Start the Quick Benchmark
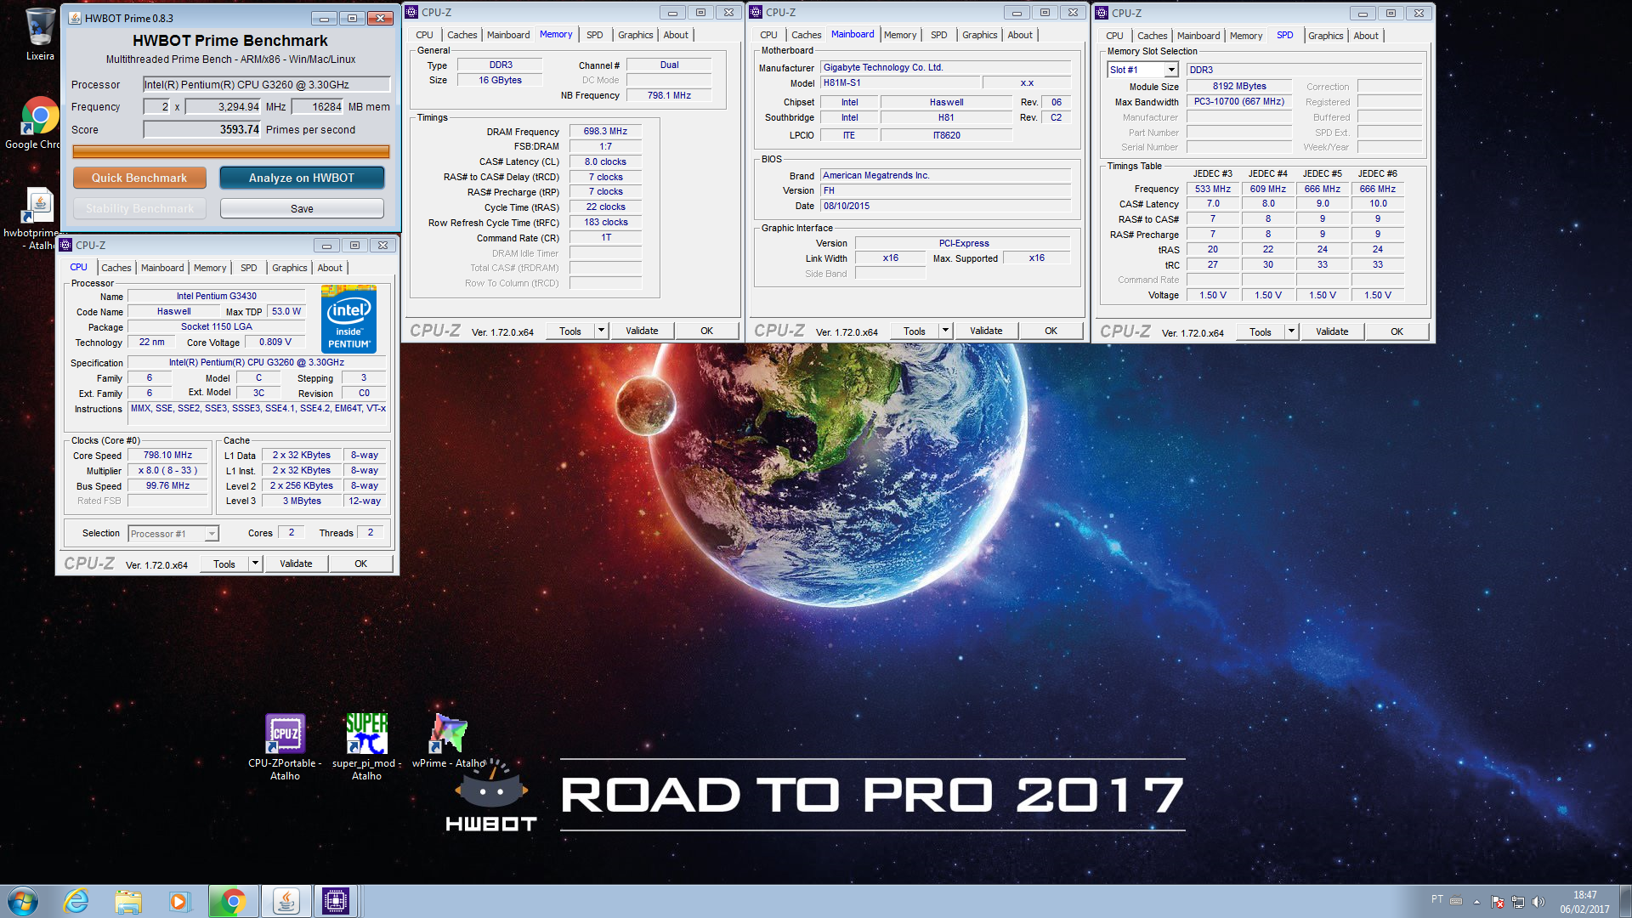The width and height of the screenshot is (1632, 918). (x=139, y=178)
